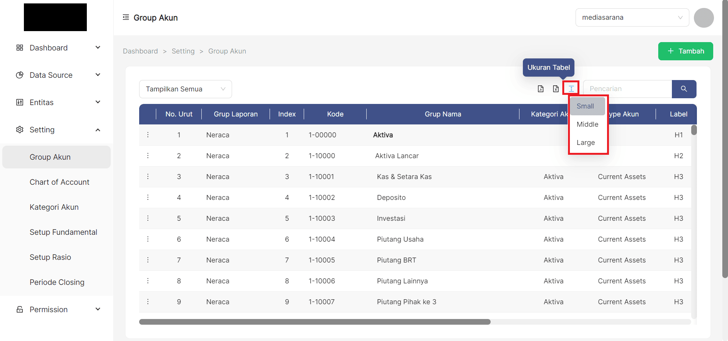Click the table size (Ukuran Tabel) icon
Screen dimensions: 728x341
[571, 89]
